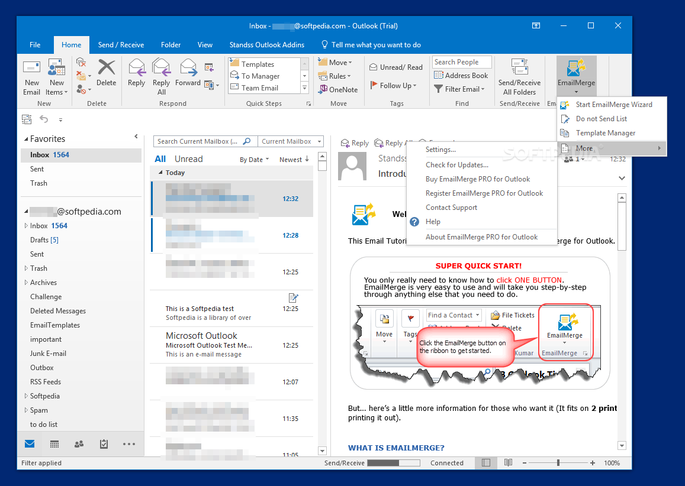Screen dimensions: 685x486
Task: Switch to Reading view in status bar
Action: pos(508,463)
